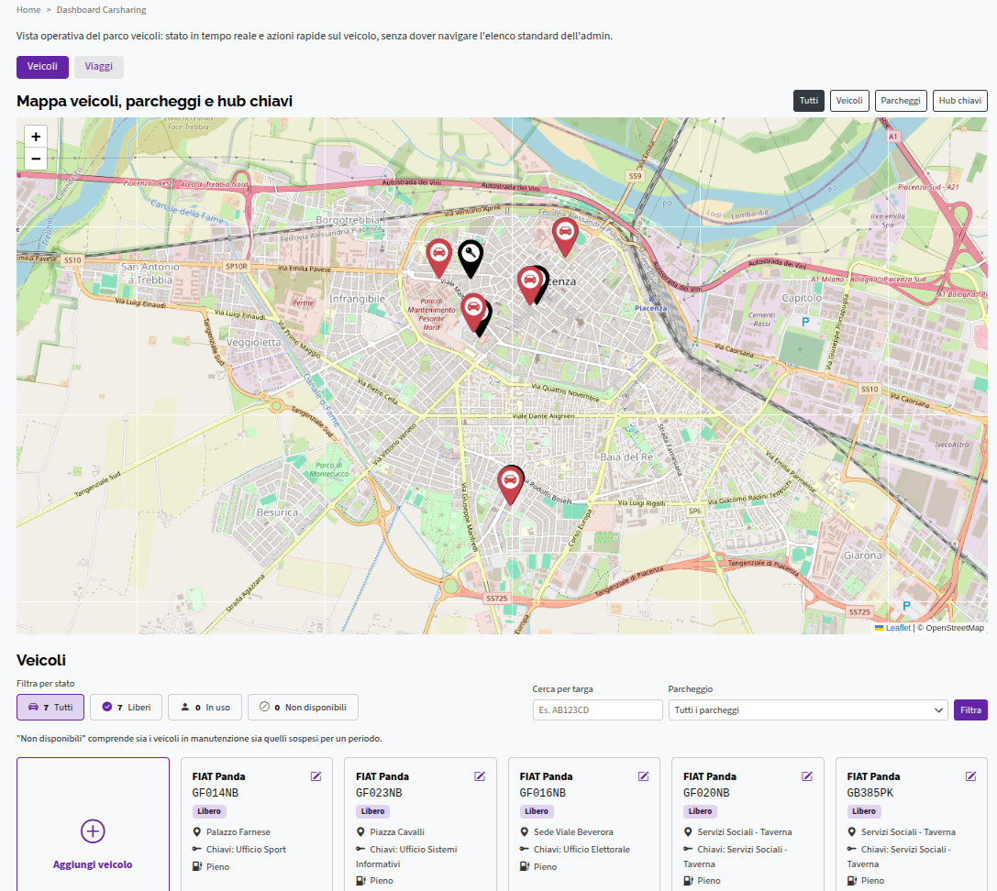Select the red car marker near Ferrovia Alessandria

[x=565, y=236]
